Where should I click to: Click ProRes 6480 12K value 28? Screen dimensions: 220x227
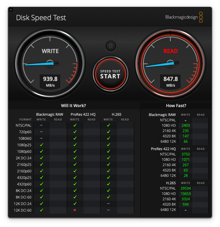186,176
